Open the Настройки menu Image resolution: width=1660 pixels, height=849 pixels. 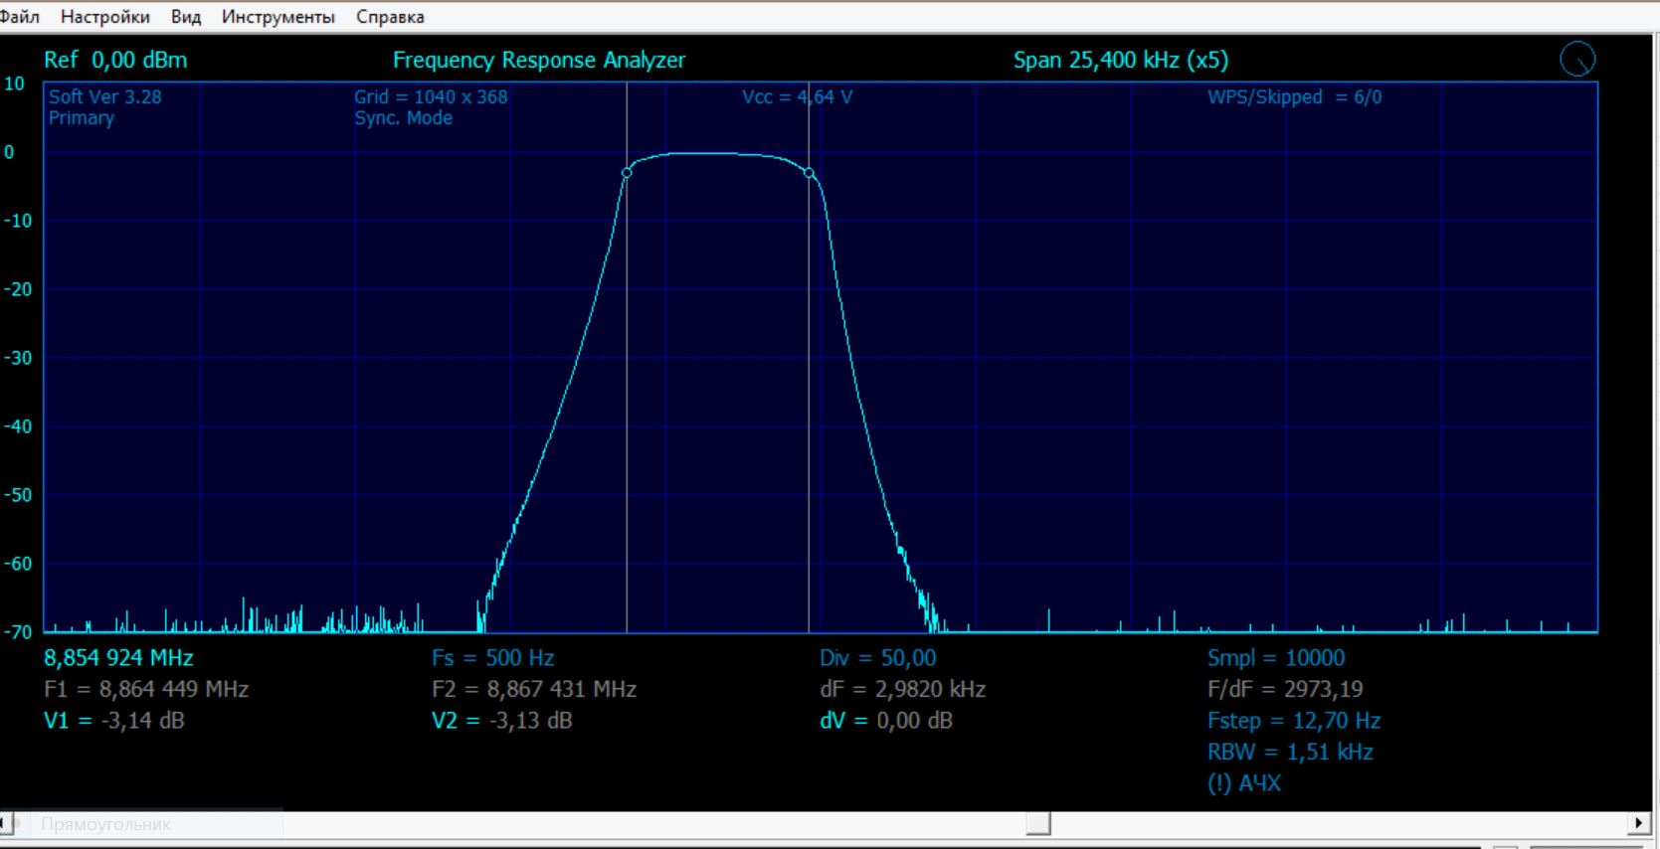[x=104, y=17]
